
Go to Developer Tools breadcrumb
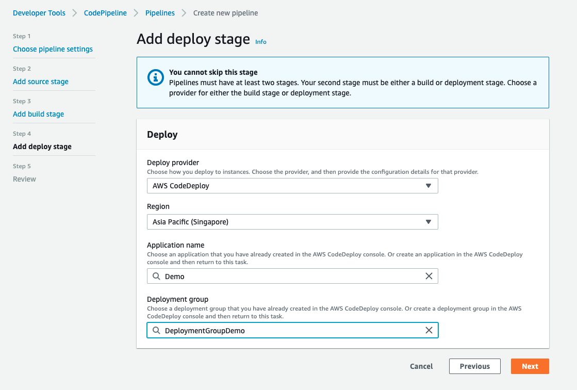click(39, 13)
